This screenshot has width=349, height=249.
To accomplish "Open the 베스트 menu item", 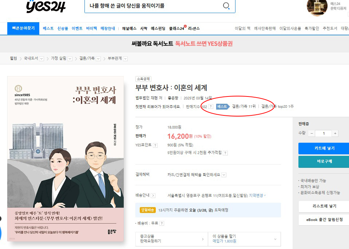I will pos(48,28).
